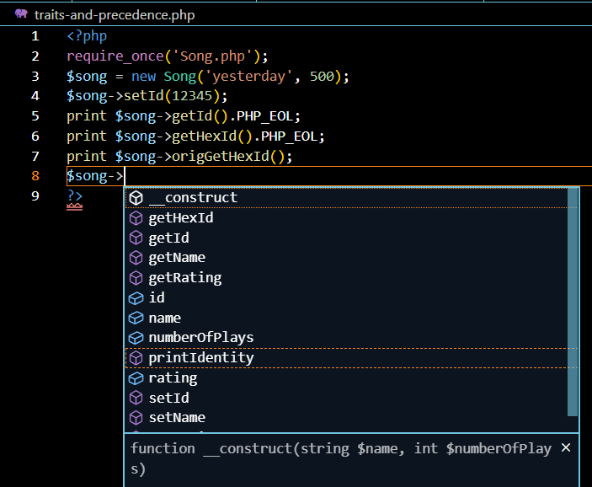Click the name property icon in suggestions
This screenshot has width=592, height=487.
(136, 318)
